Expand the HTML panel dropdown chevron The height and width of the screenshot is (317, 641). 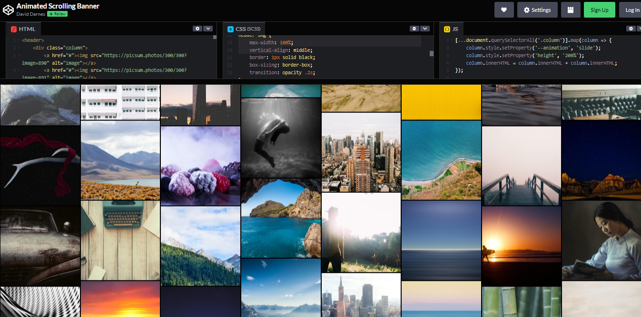point(208,29)
